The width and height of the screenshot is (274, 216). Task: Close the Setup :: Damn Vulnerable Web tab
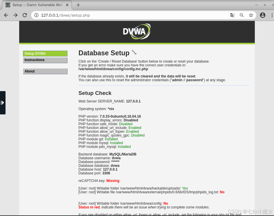[x=67, y=5]
